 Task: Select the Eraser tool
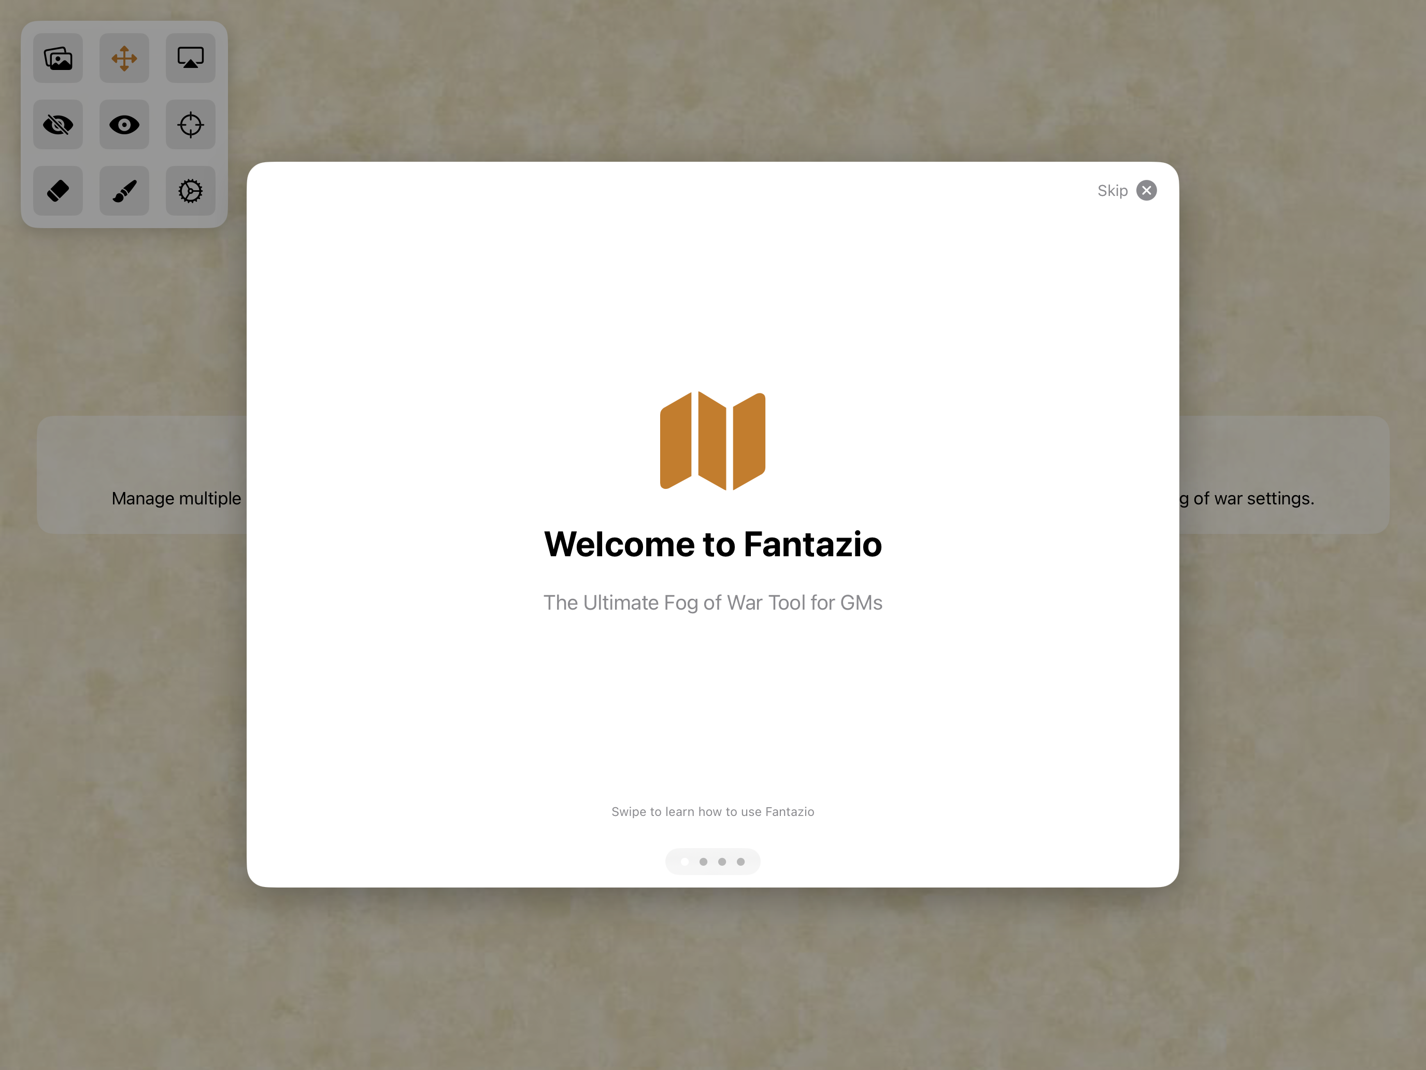tap(58, 191)
